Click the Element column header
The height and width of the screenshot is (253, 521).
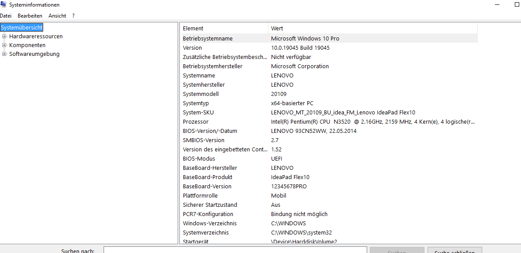coord(225,29)
